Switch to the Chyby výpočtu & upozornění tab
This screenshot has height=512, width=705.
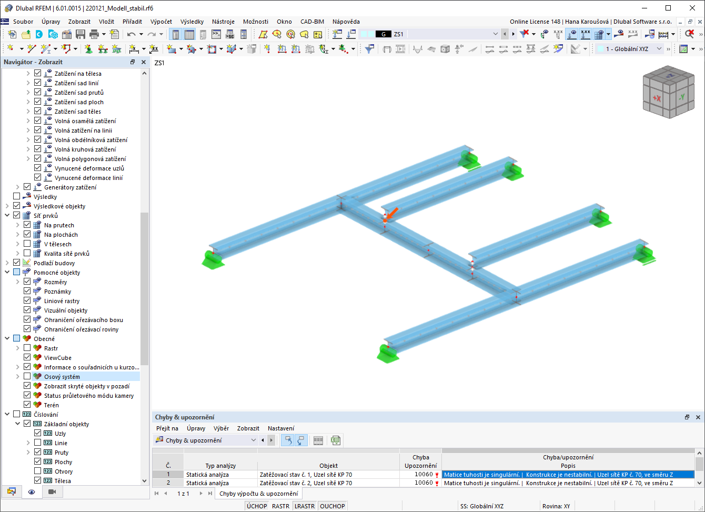click(x=258, y=494)
